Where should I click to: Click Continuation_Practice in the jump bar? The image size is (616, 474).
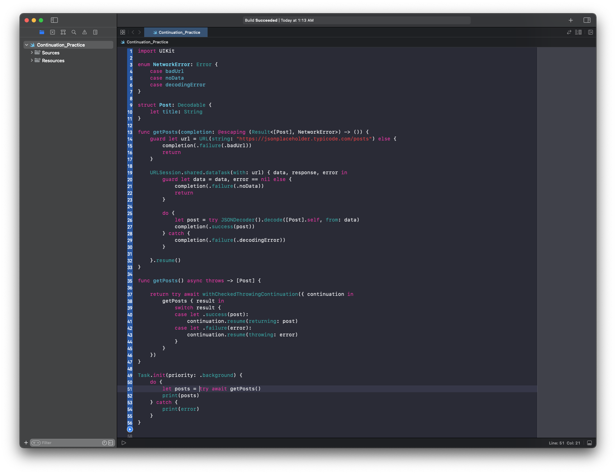[147, 42]
